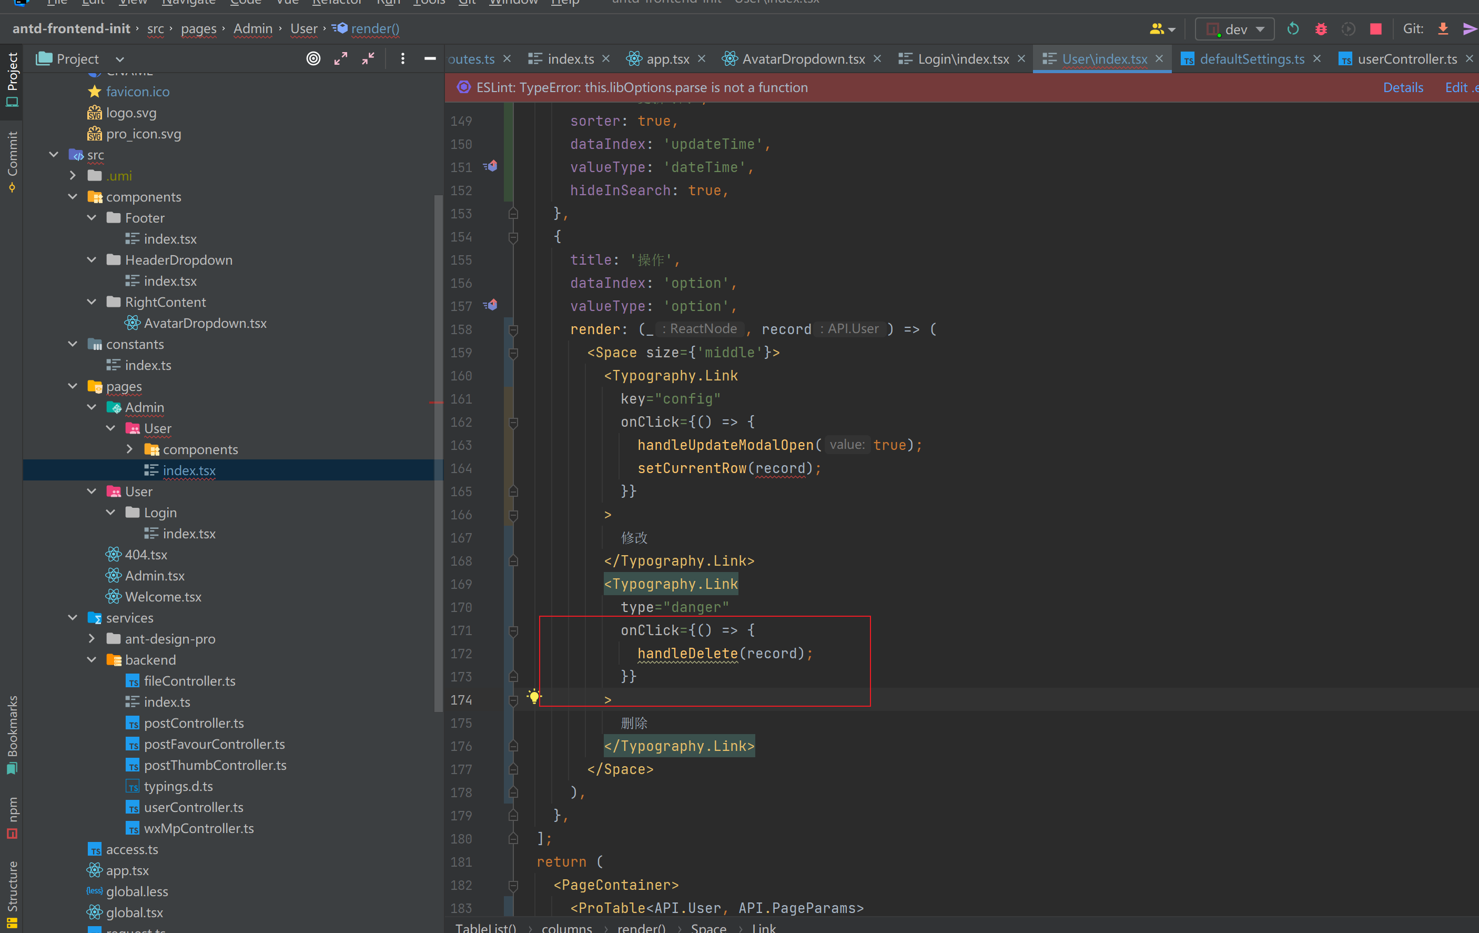Stop the running process
The width and height of the screenshot is (1479, 933).
1376,29
